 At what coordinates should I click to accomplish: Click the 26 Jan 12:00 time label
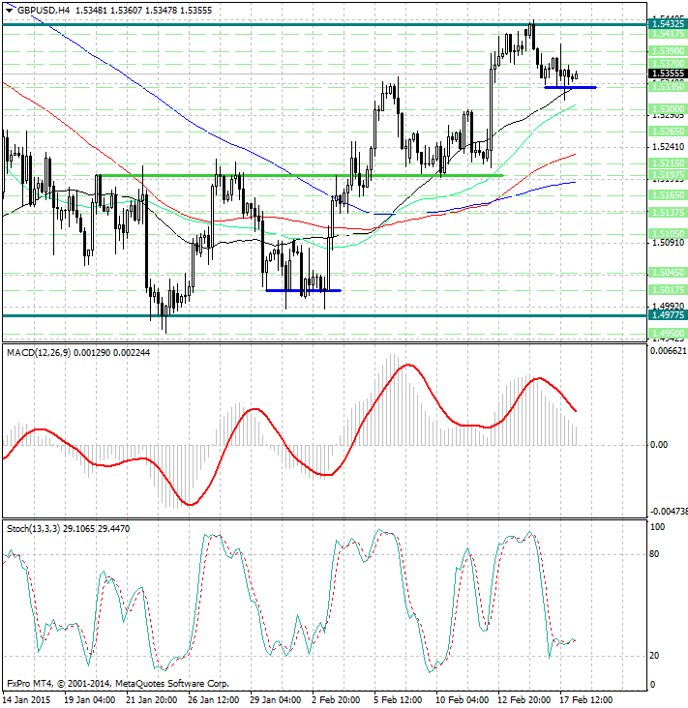pos(214,700)
